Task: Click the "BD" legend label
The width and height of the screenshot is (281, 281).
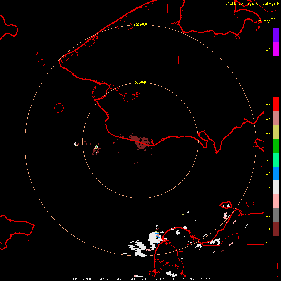Action: click(268, 132)
